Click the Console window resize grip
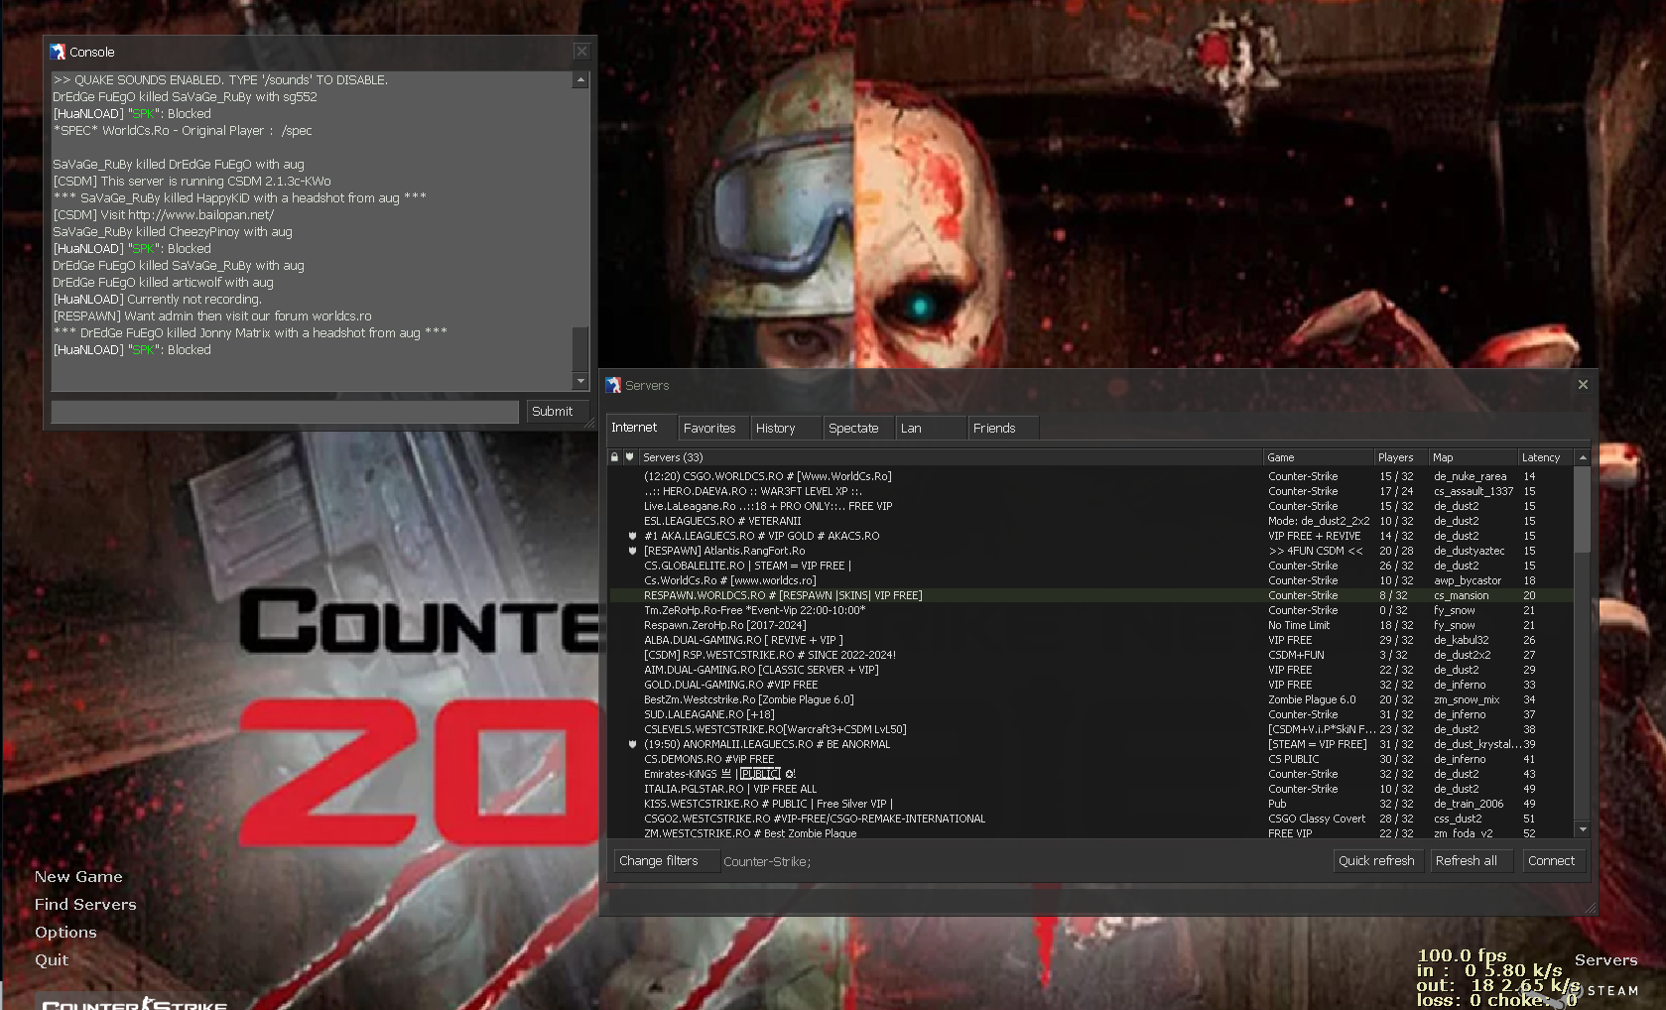This screenshot has height=1010, width=1666. click(589, 424)
